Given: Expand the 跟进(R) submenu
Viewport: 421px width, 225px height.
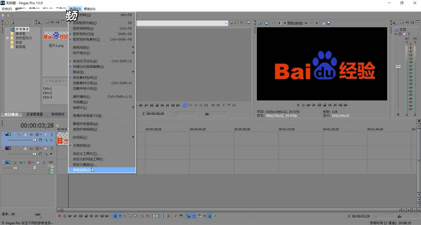Looking at the screenshot, I should coord(102,72).
